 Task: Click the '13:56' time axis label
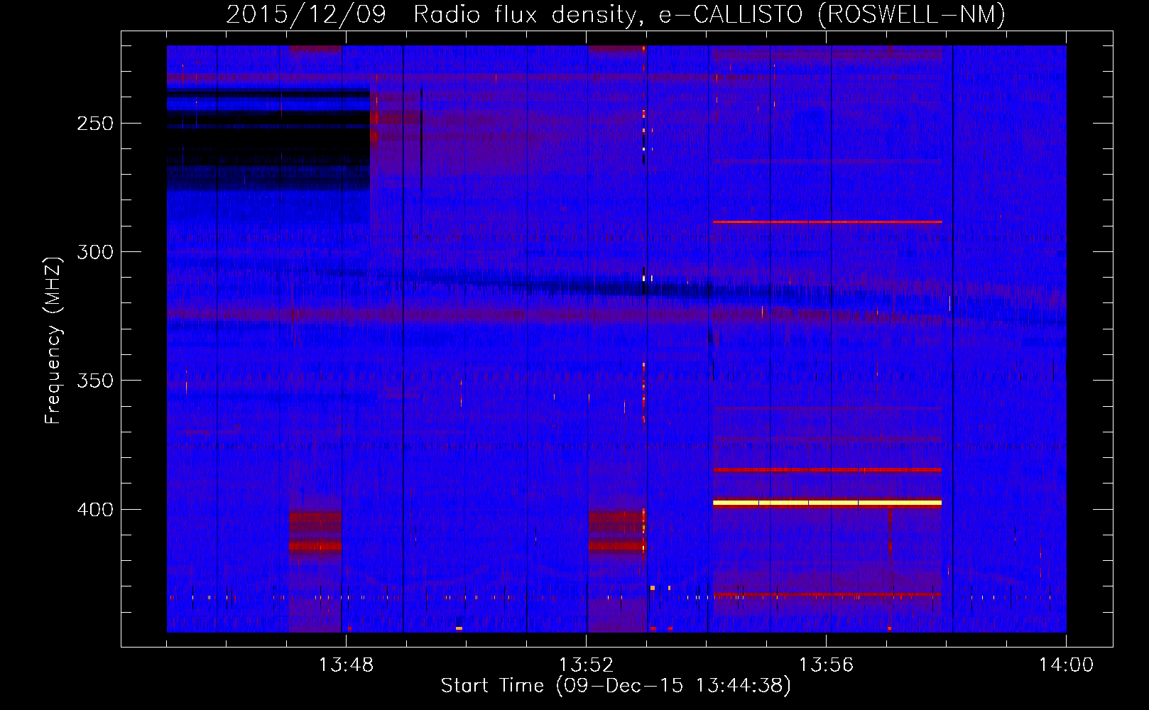[826, 665]
